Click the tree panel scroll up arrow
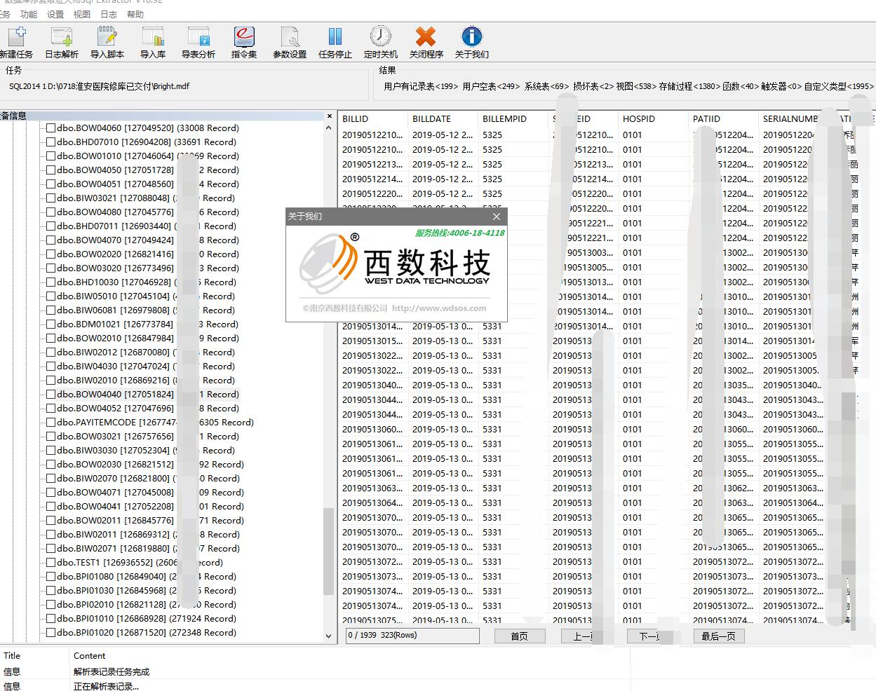 pyautogui.click(x=329, y=128)
